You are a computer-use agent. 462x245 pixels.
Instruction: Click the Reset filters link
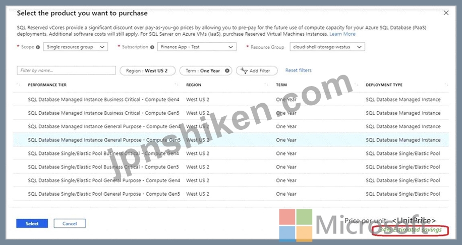pos(298,70)
